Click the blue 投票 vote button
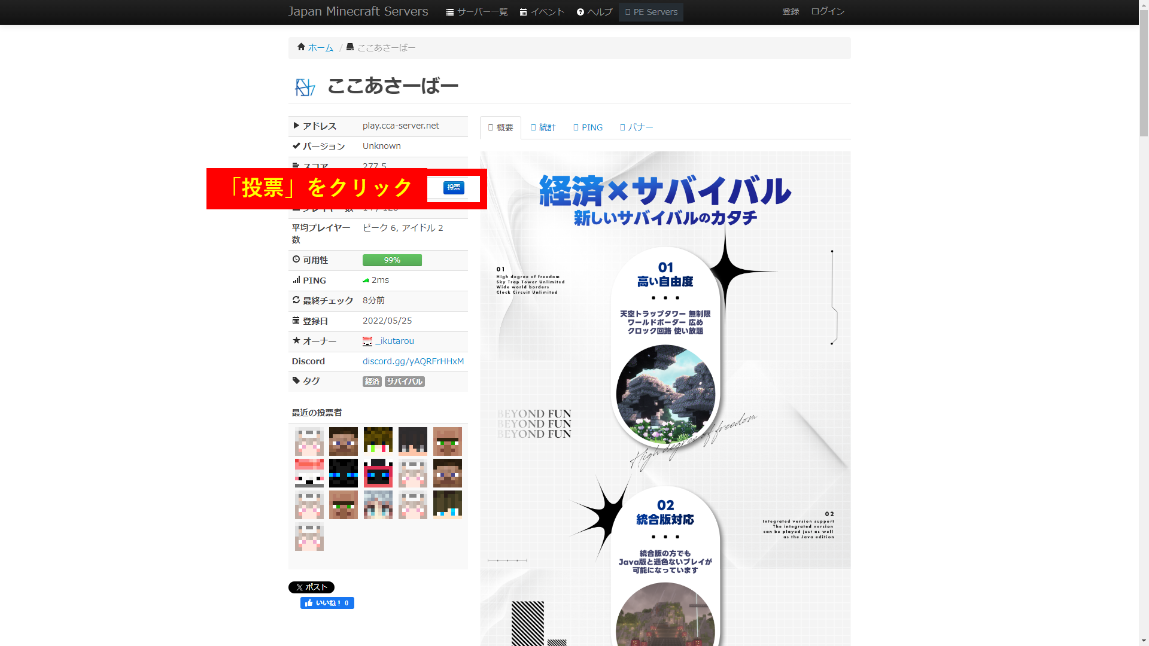Viewport: 1149px width, 646px height. [x=454, y=188]
